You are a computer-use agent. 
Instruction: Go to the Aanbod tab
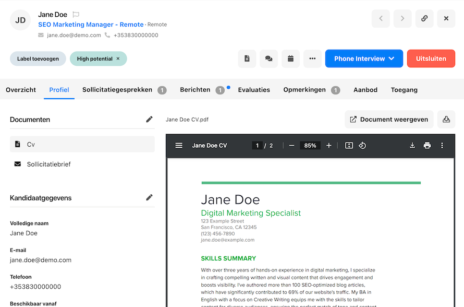(365, 90)
